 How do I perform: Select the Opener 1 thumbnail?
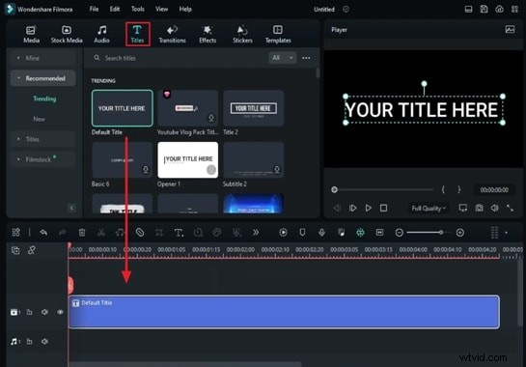[x=188, y=159]
